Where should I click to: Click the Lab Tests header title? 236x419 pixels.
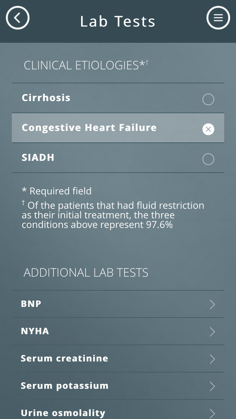118,21
